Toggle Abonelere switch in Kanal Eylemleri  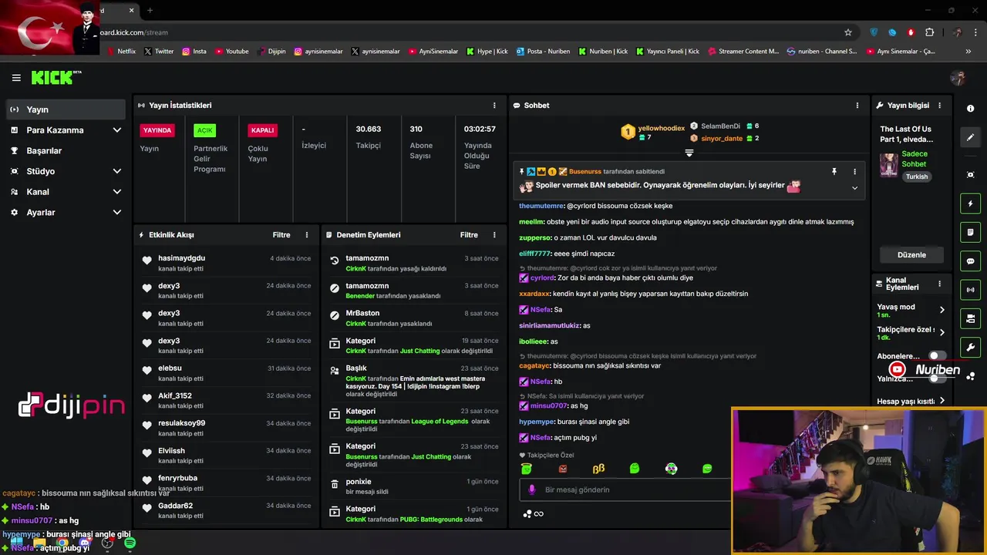(936, 356)
